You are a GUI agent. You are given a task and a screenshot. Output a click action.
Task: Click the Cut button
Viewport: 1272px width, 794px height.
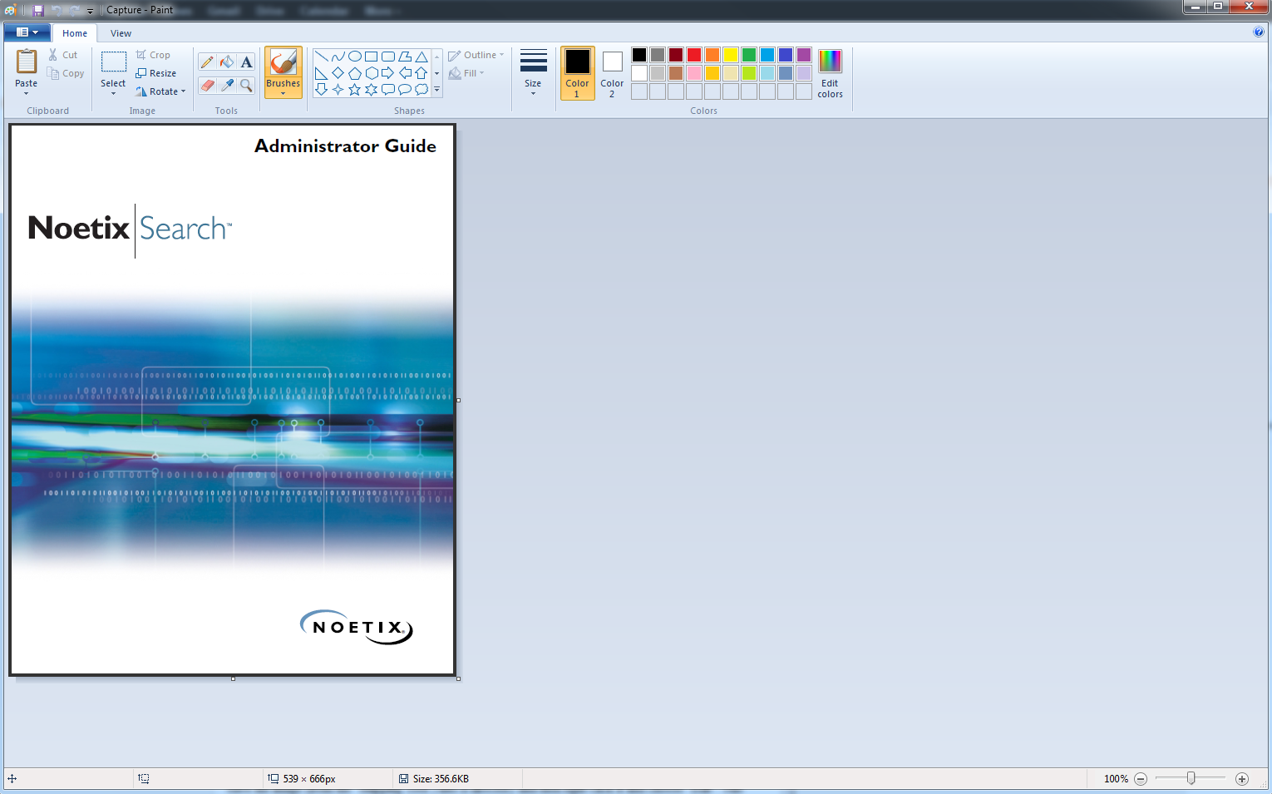(x=63, y=55)
